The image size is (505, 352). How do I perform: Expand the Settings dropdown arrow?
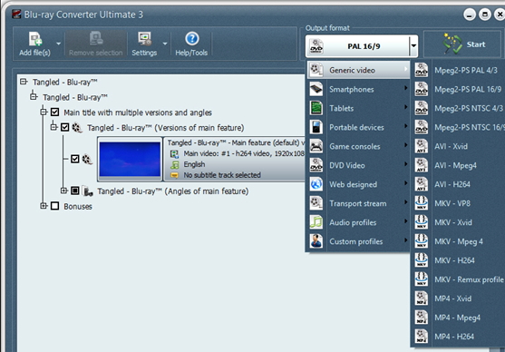point(165,44)
